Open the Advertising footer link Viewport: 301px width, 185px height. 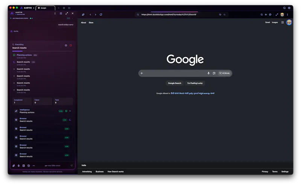[87, 171]
